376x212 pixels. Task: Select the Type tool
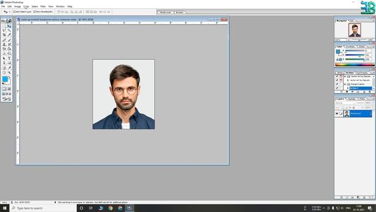(9, 59)
